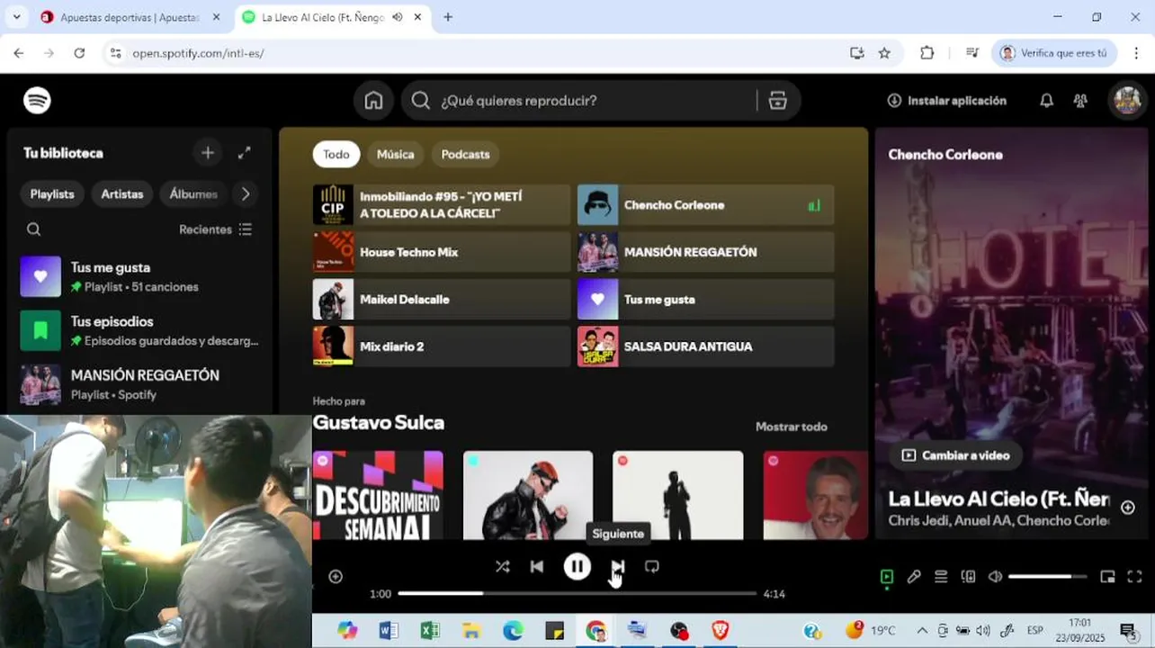Enter full screen mode
Screen dimensions: 1155x648
click(1135, 577)
